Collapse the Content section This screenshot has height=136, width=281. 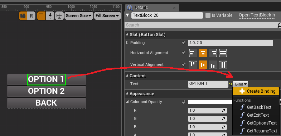pyautogui.click(x=127, y=76)
